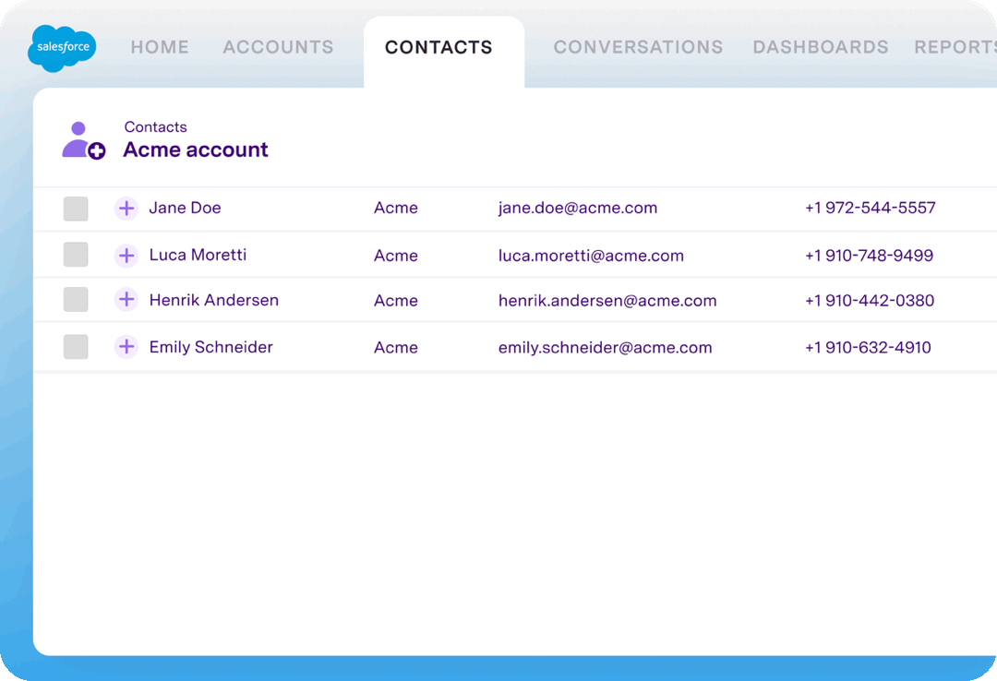This screenshot has width=997, height=681.
Task: Click the Salesforce cloud logo
Action: pos(61,48)
